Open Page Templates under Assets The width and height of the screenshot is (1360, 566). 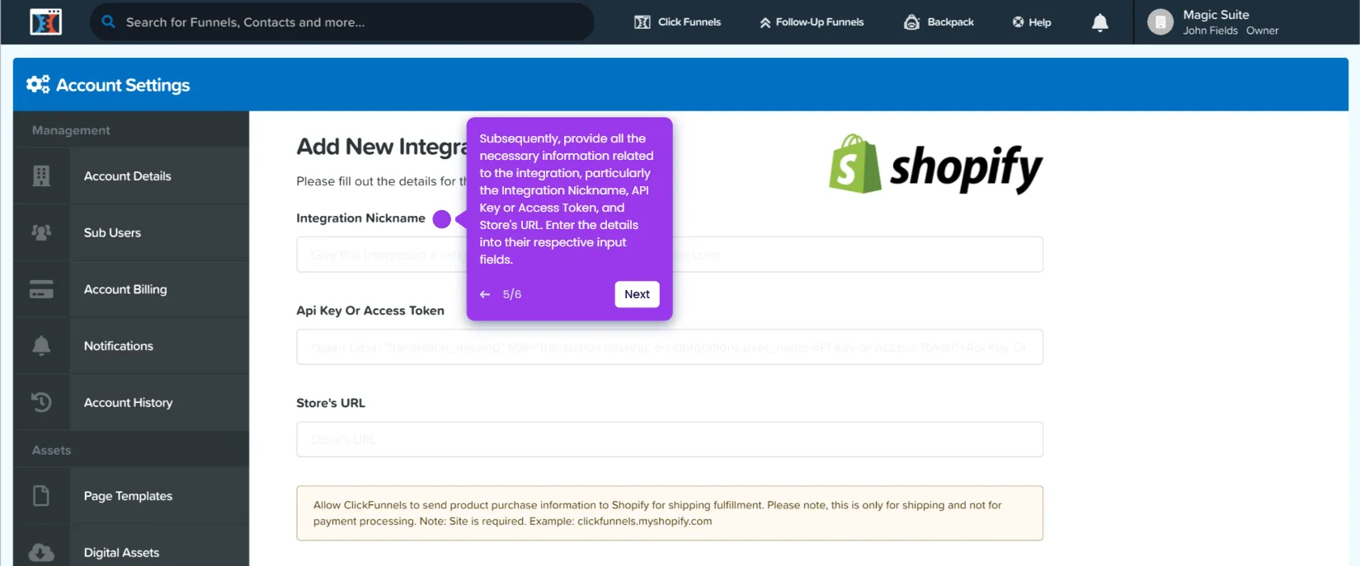click(131, 496)
